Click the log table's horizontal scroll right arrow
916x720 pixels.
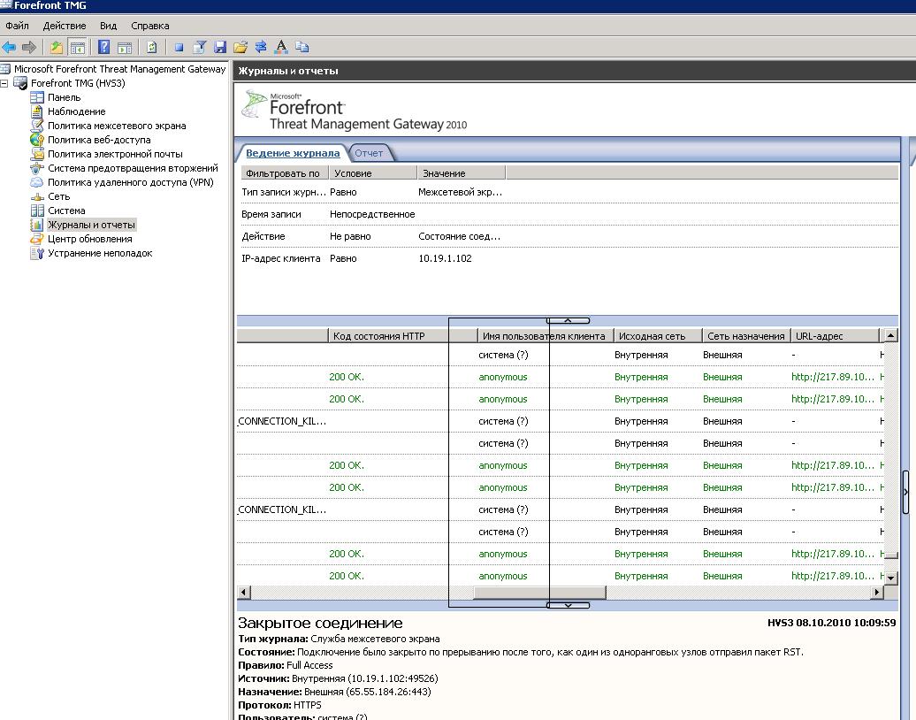(876, 592)
